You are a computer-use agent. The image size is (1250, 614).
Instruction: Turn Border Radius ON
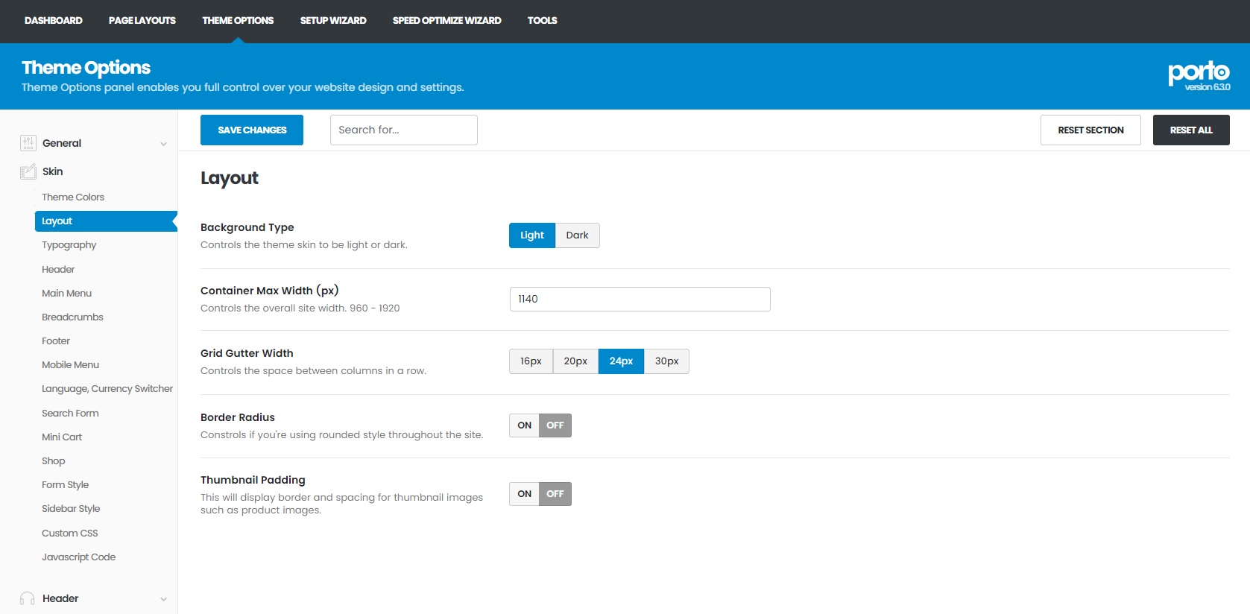tap(524, 425)
